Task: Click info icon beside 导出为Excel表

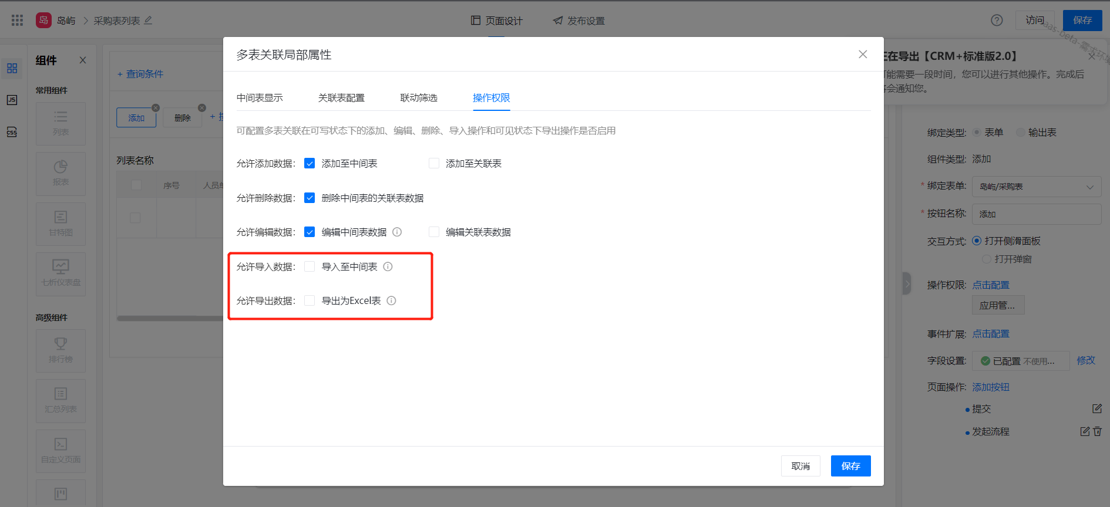Action: tap(391, 300)
